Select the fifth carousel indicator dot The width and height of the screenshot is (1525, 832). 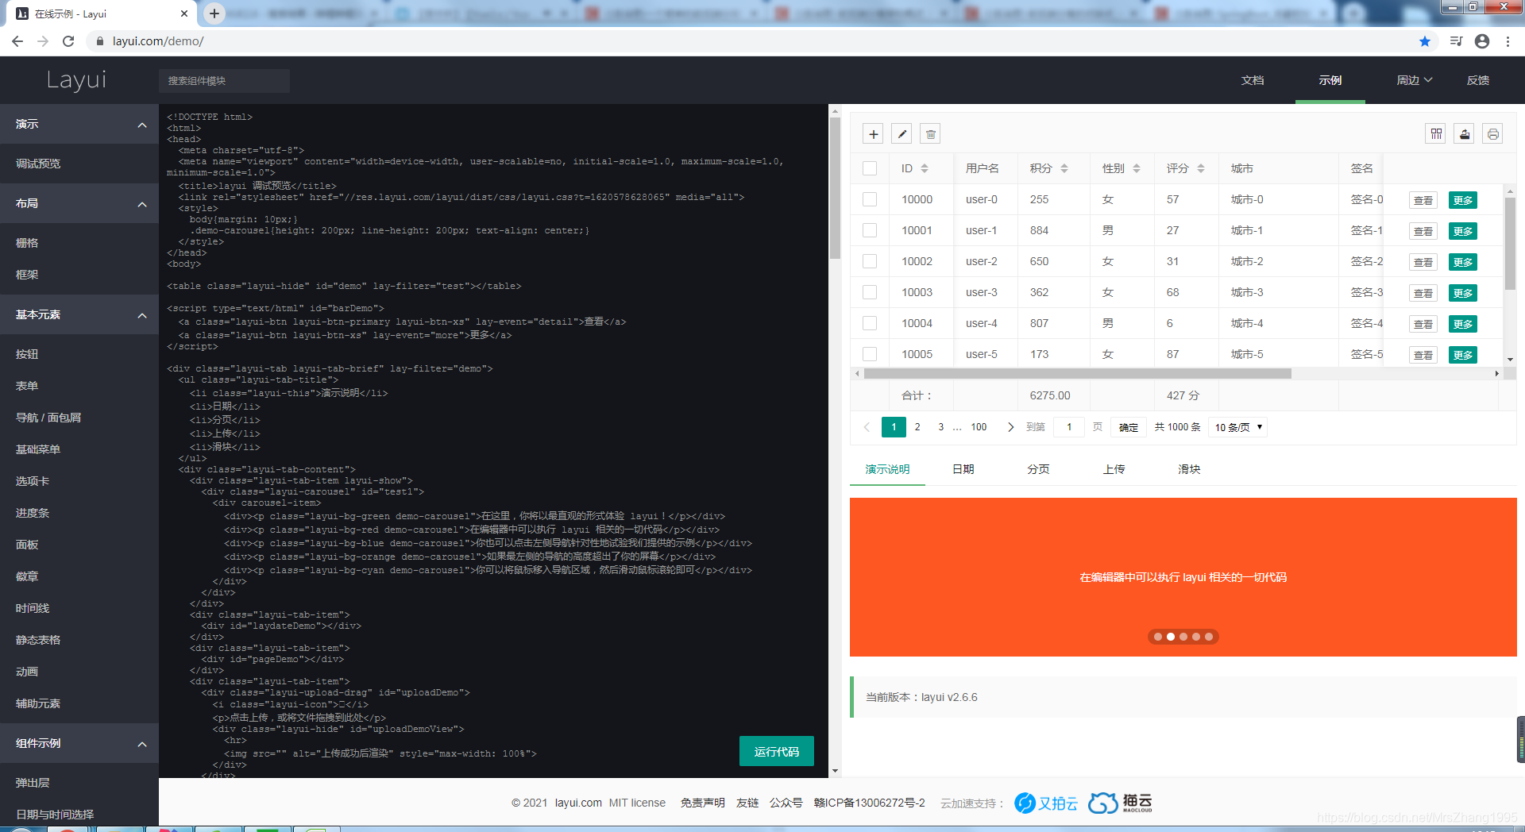[1209, 637]
